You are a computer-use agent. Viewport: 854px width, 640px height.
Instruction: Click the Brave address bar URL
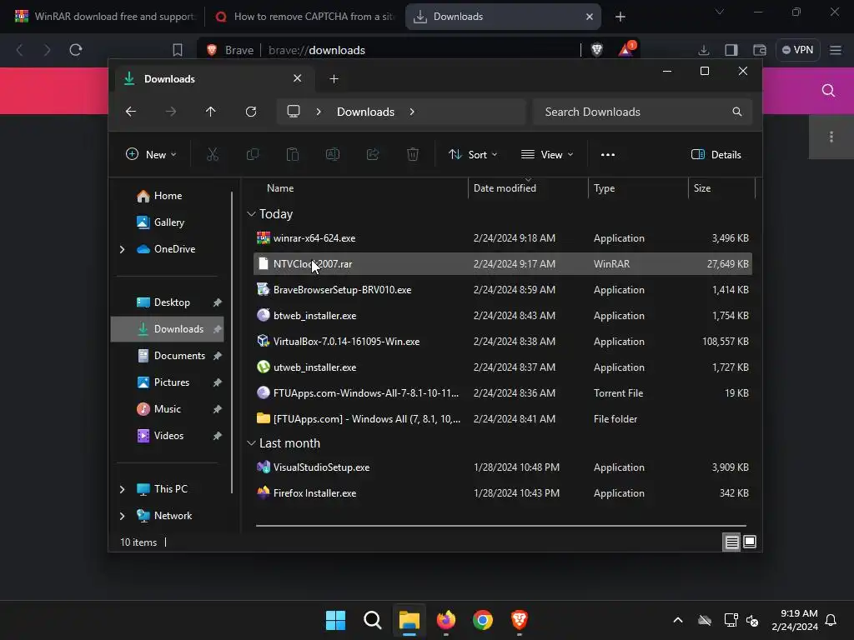point(317,50)
